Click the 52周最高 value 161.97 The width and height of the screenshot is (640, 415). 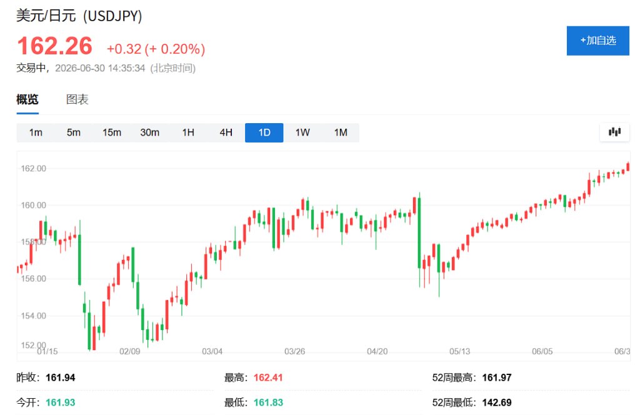tap(497, 377)
